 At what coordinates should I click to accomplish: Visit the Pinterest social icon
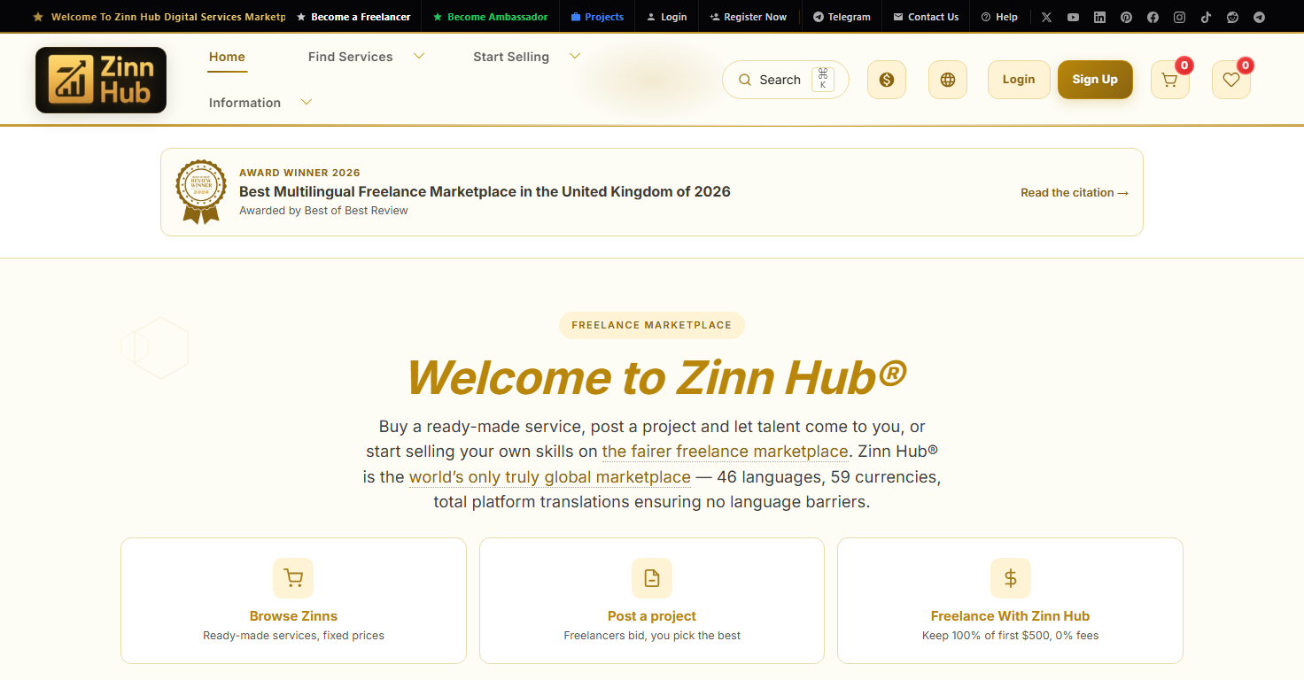coord(1126,17)
